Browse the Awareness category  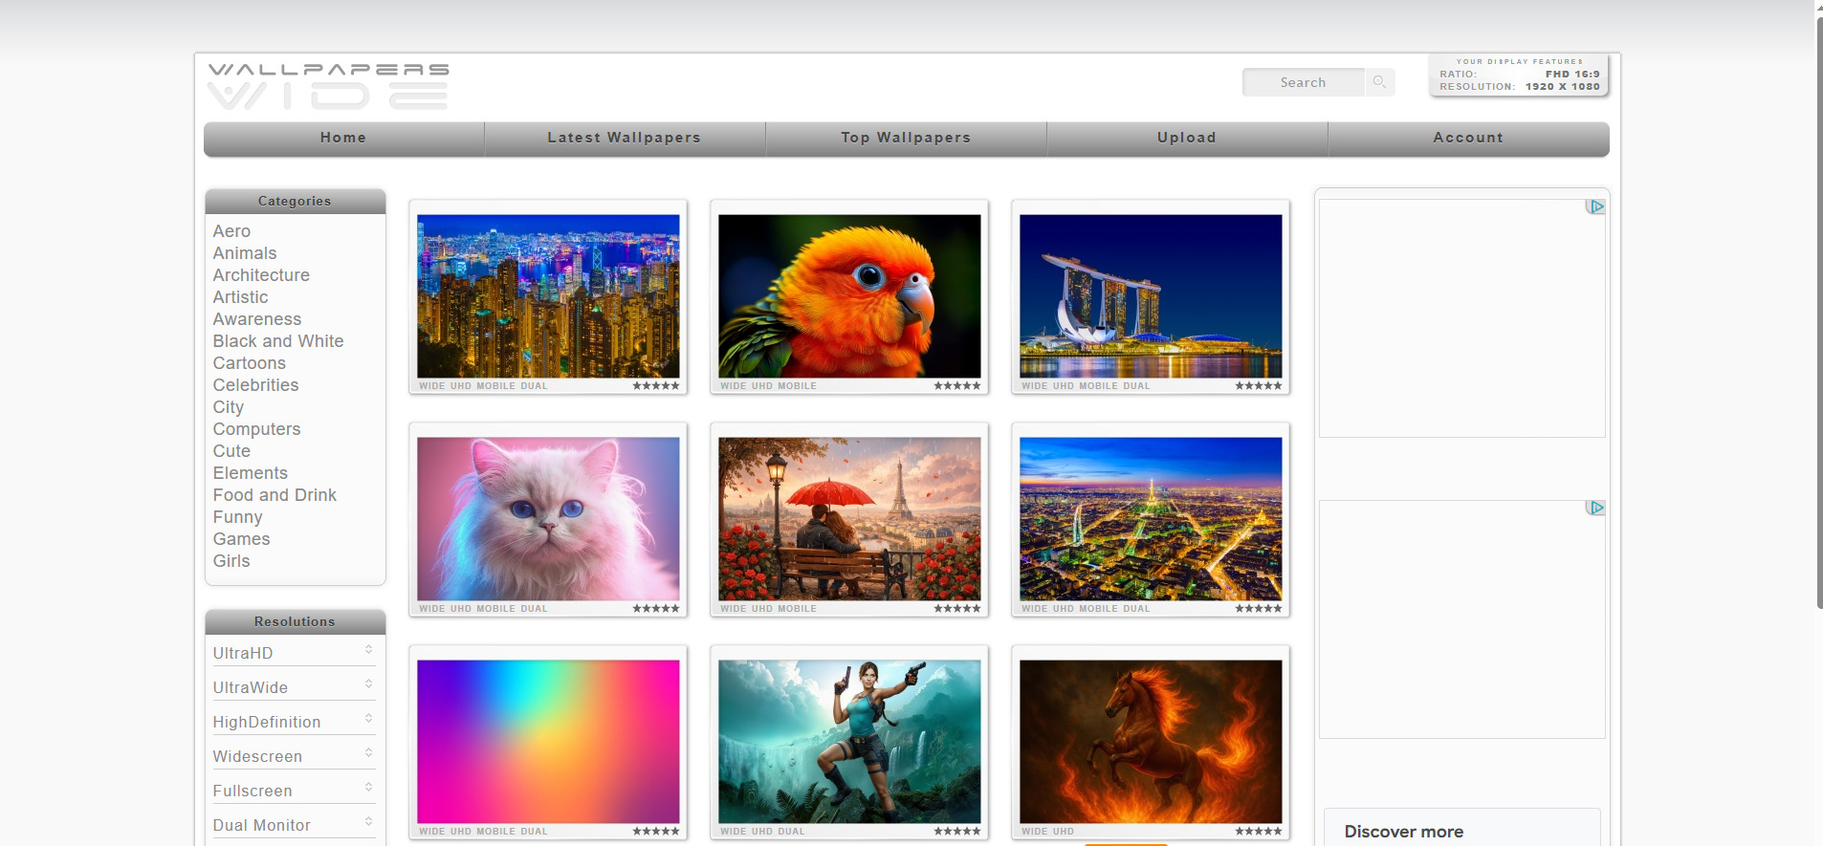257,319
